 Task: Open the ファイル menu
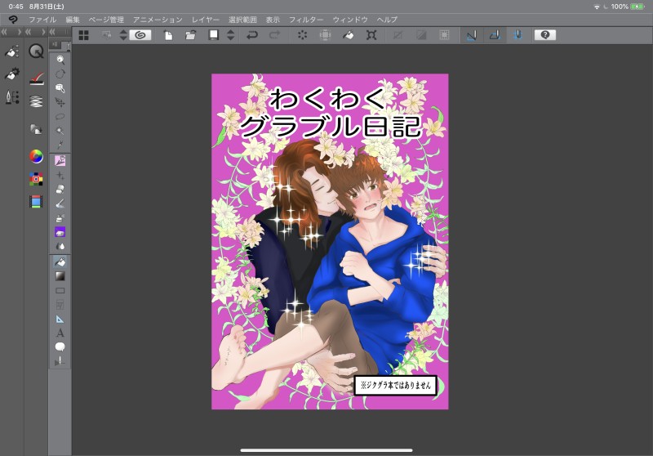pyautogui.click(x=42, y=20)
